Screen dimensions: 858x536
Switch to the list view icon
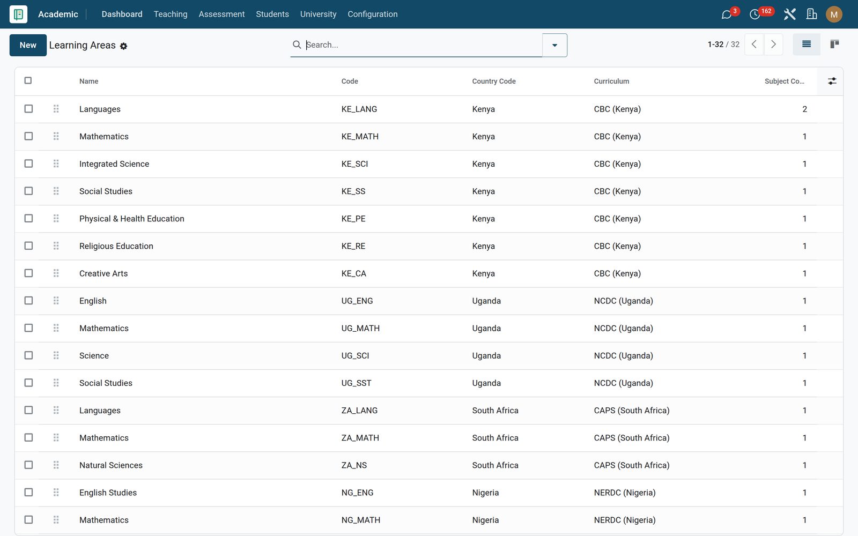807,44
